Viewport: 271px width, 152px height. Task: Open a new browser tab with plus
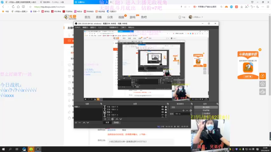tap(111, 2)
